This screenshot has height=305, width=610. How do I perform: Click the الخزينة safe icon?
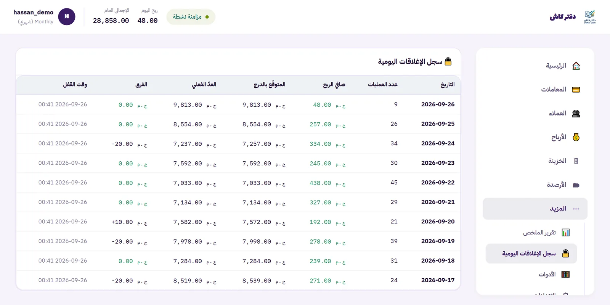coord(576,161)
